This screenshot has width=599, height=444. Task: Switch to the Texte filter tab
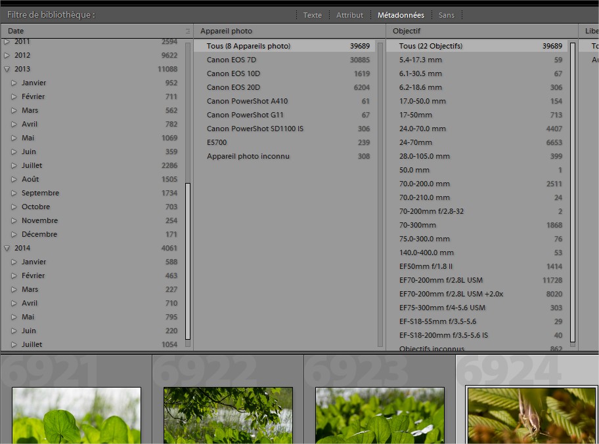click(312, 15)
